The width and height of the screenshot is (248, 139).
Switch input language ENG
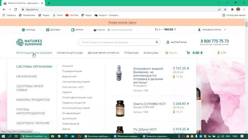pyautogui.click(x=228, y=136)
